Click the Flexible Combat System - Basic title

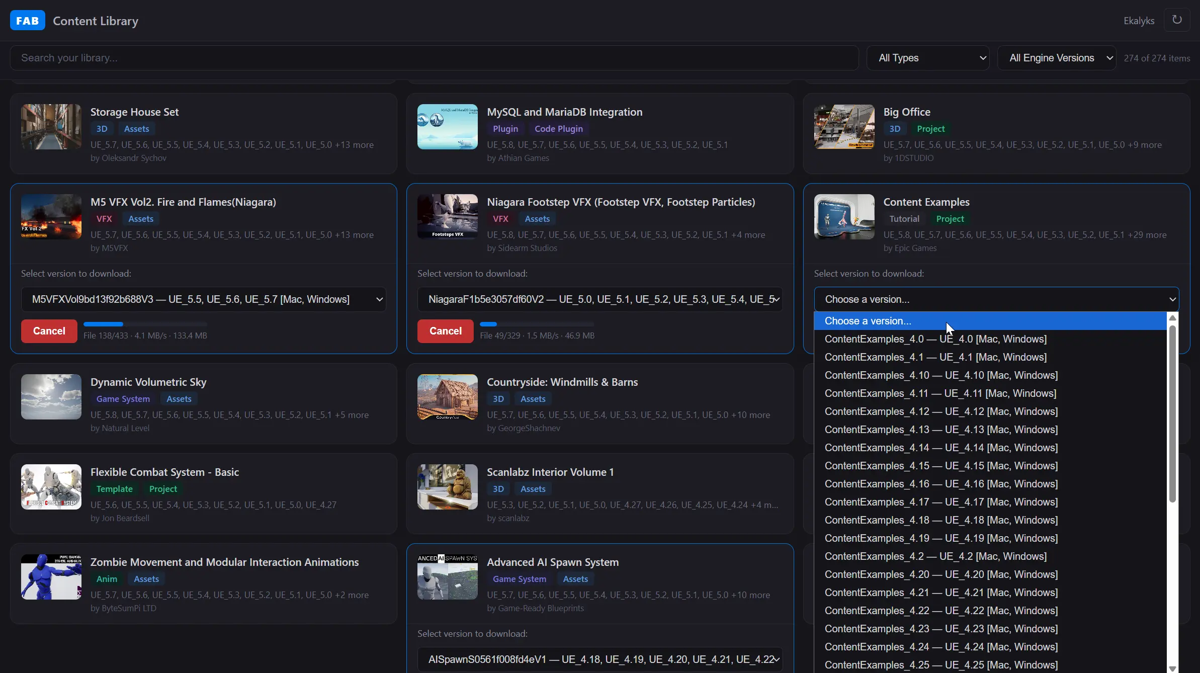[164, 472]
